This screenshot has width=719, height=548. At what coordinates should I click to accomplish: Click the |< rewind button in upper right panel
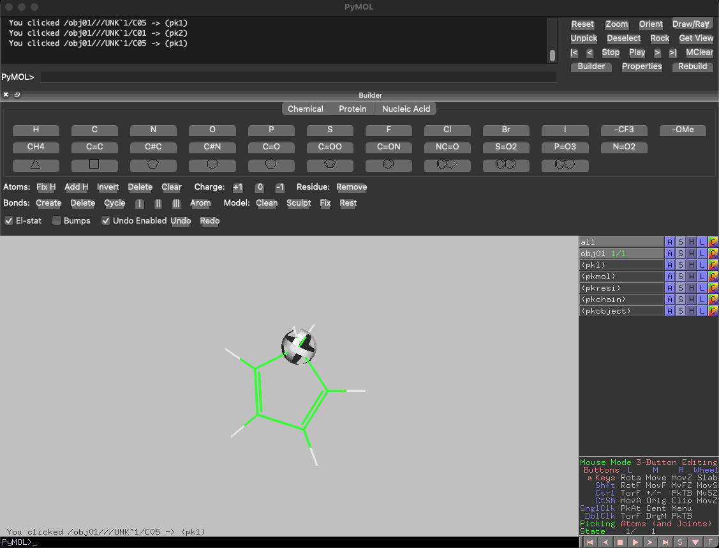click(x=574, y=53)
